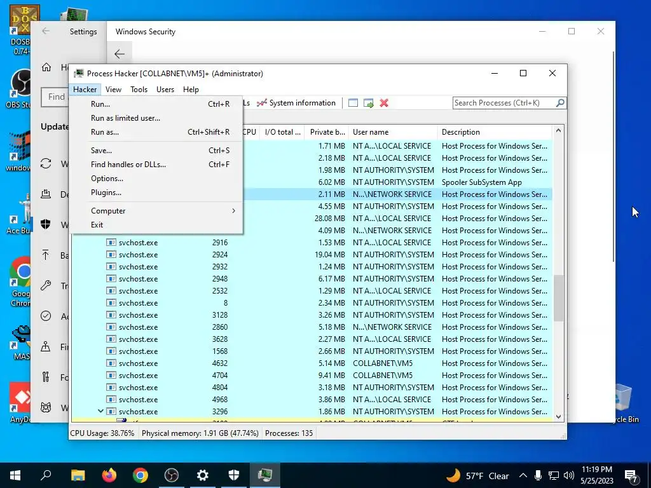The width and height of the screenshot is (651, 488).
Task: Select svchost.exe process with PID 4632
Action: point(312,363)
